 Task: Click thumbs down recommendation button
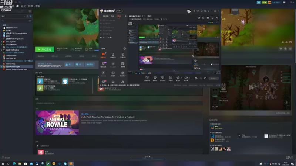79,65
